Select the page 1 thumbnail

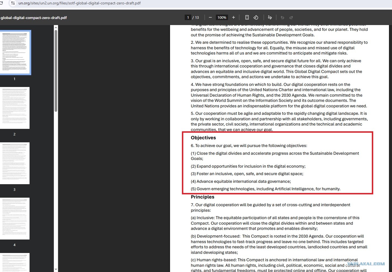click(x=15, y=53)
